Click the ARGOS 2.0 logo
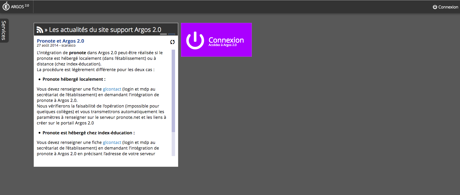 (x=16, y=6)
